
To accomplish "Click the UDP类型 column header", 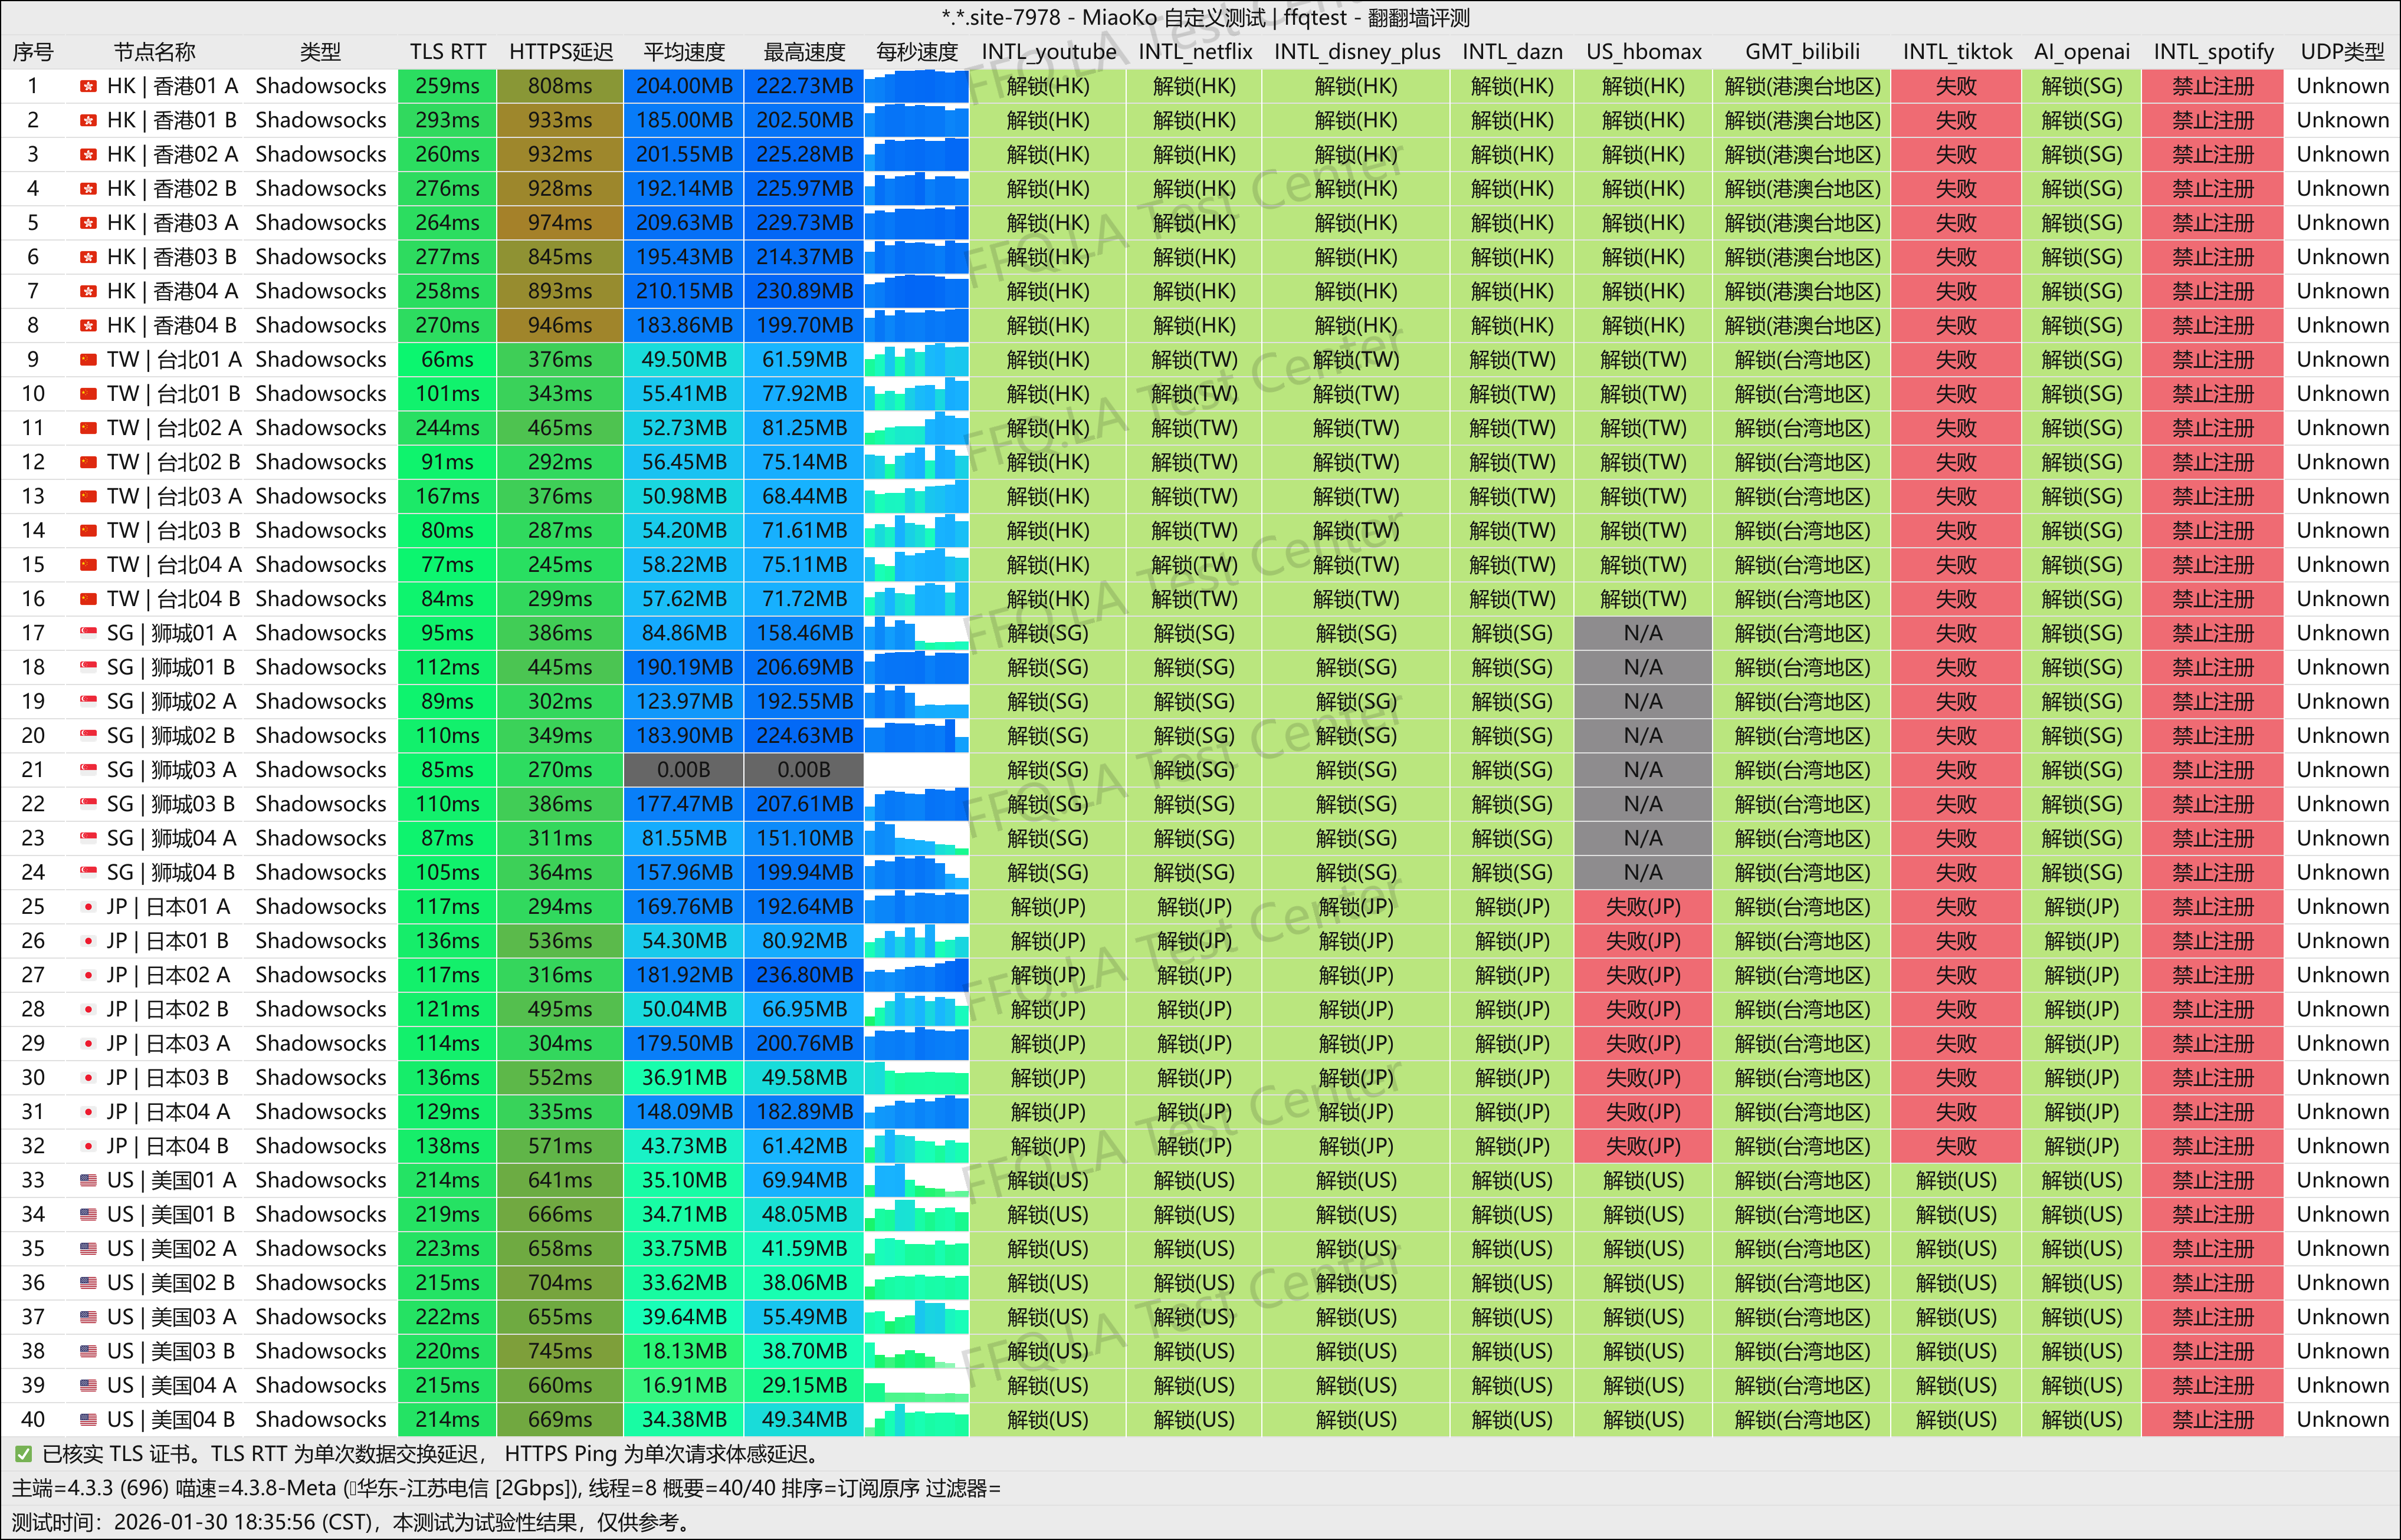I will click(x=2342, y=52).
